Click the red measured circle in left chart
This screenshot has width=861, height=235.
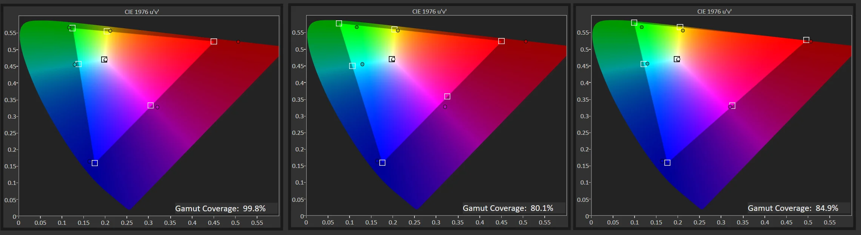(x=238, y=42)
